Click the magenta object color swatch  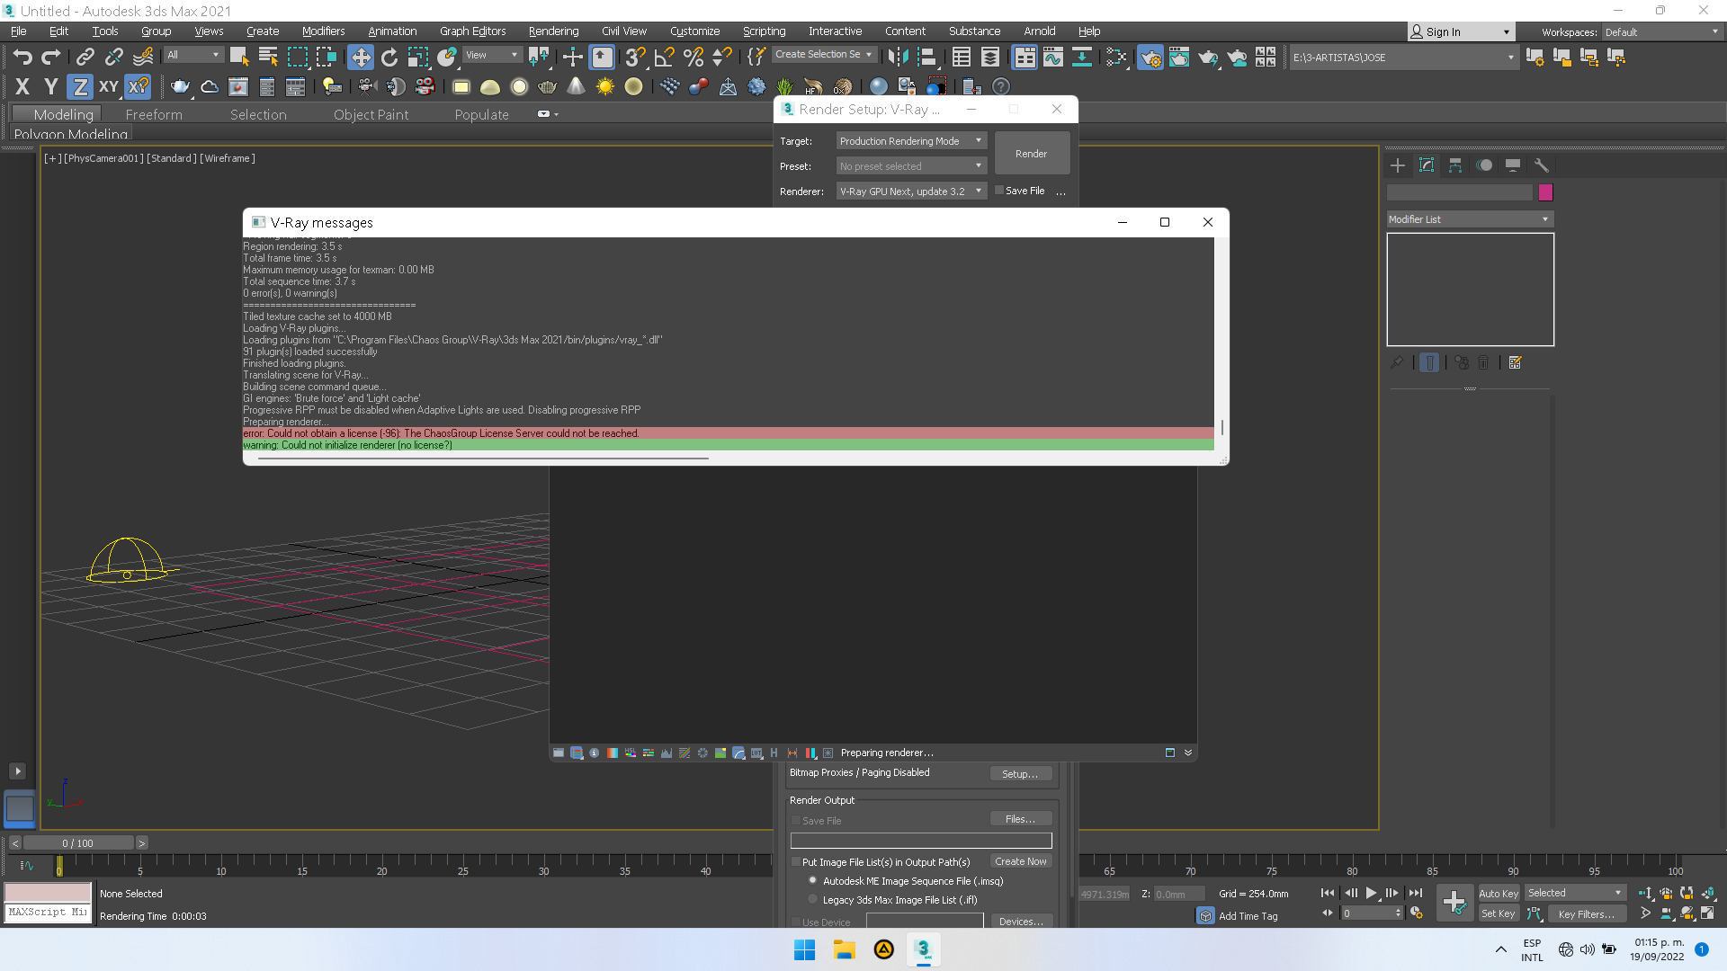(x=1545, y=192)
